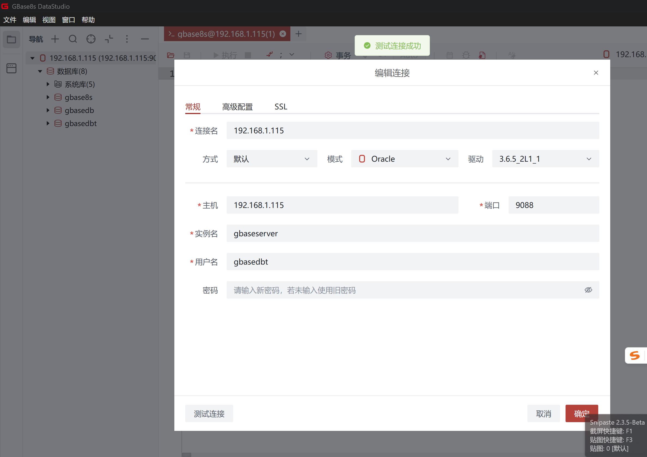
Task: Collapse the 数据库(8) tree node
Action: point(40,71)
